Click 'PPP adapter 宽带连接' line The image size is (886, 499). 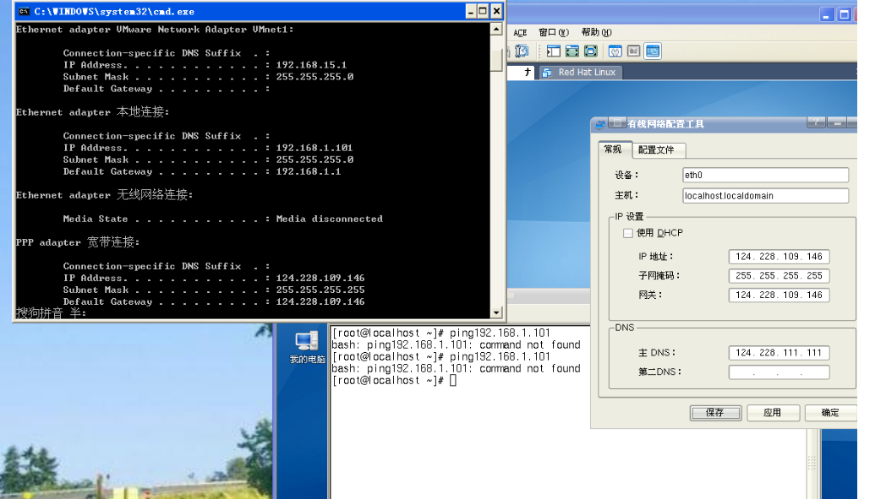78,242
